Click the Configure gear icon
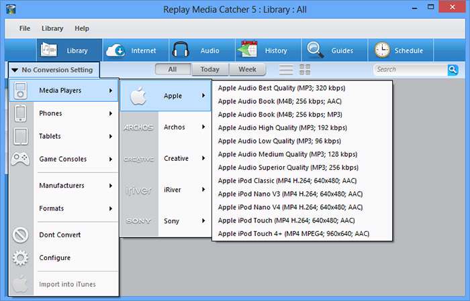This screenshot has width=470, height=301. (x=21, y=257)
